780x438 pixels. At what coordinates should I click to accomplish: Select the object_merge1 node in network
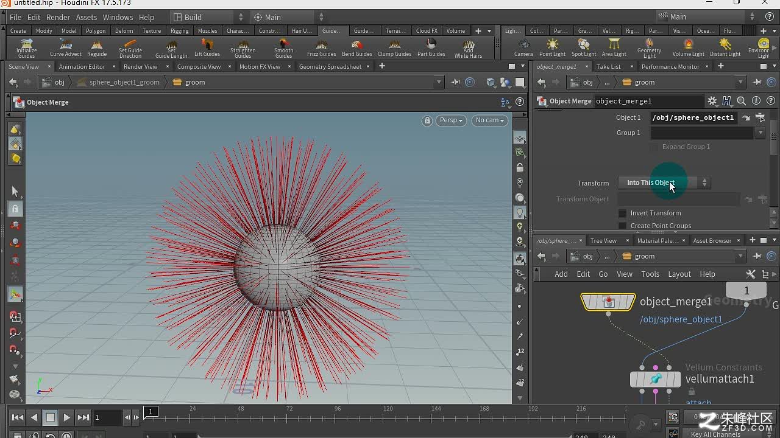point(608,302)
